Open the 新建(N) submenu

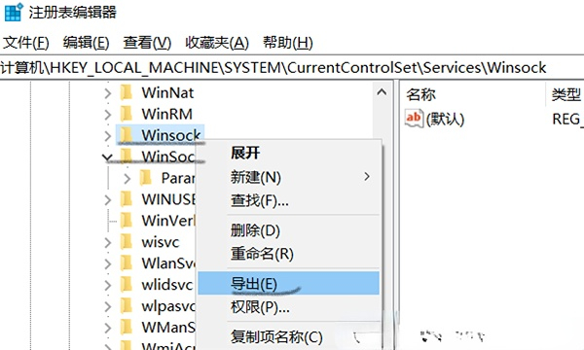click(x=288, y=177)
